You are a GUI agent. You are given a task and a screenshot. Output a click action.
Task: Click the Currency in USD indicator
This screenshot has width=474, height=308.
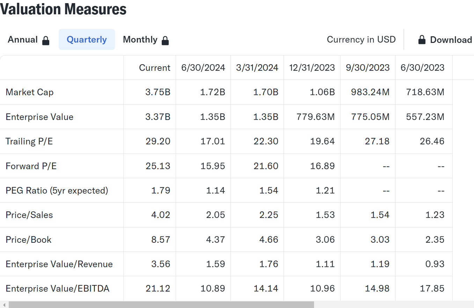point(361,39)
